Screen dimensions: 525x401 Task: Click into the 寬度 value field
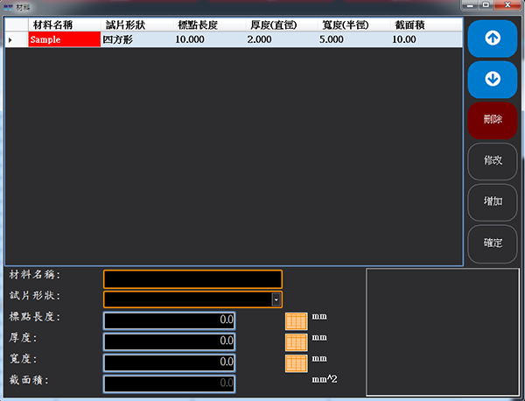pos(169,362)
